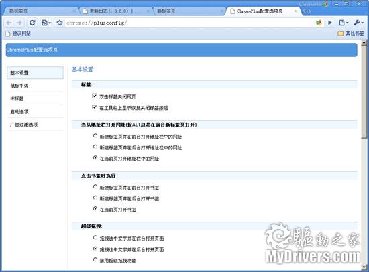Select 新建标签页并在后台打开书签 radio
369x272 pixels.
pyautogui.click(x=95, y=198)
